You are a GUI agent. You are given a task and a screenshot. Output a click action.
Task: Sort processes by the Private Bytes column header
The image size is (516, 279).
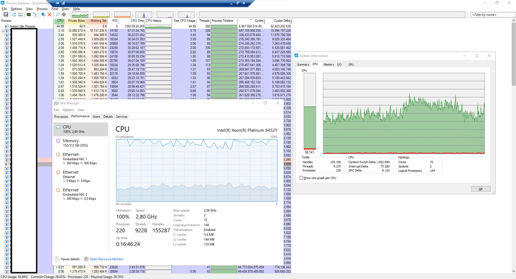[x=76, y=21]
